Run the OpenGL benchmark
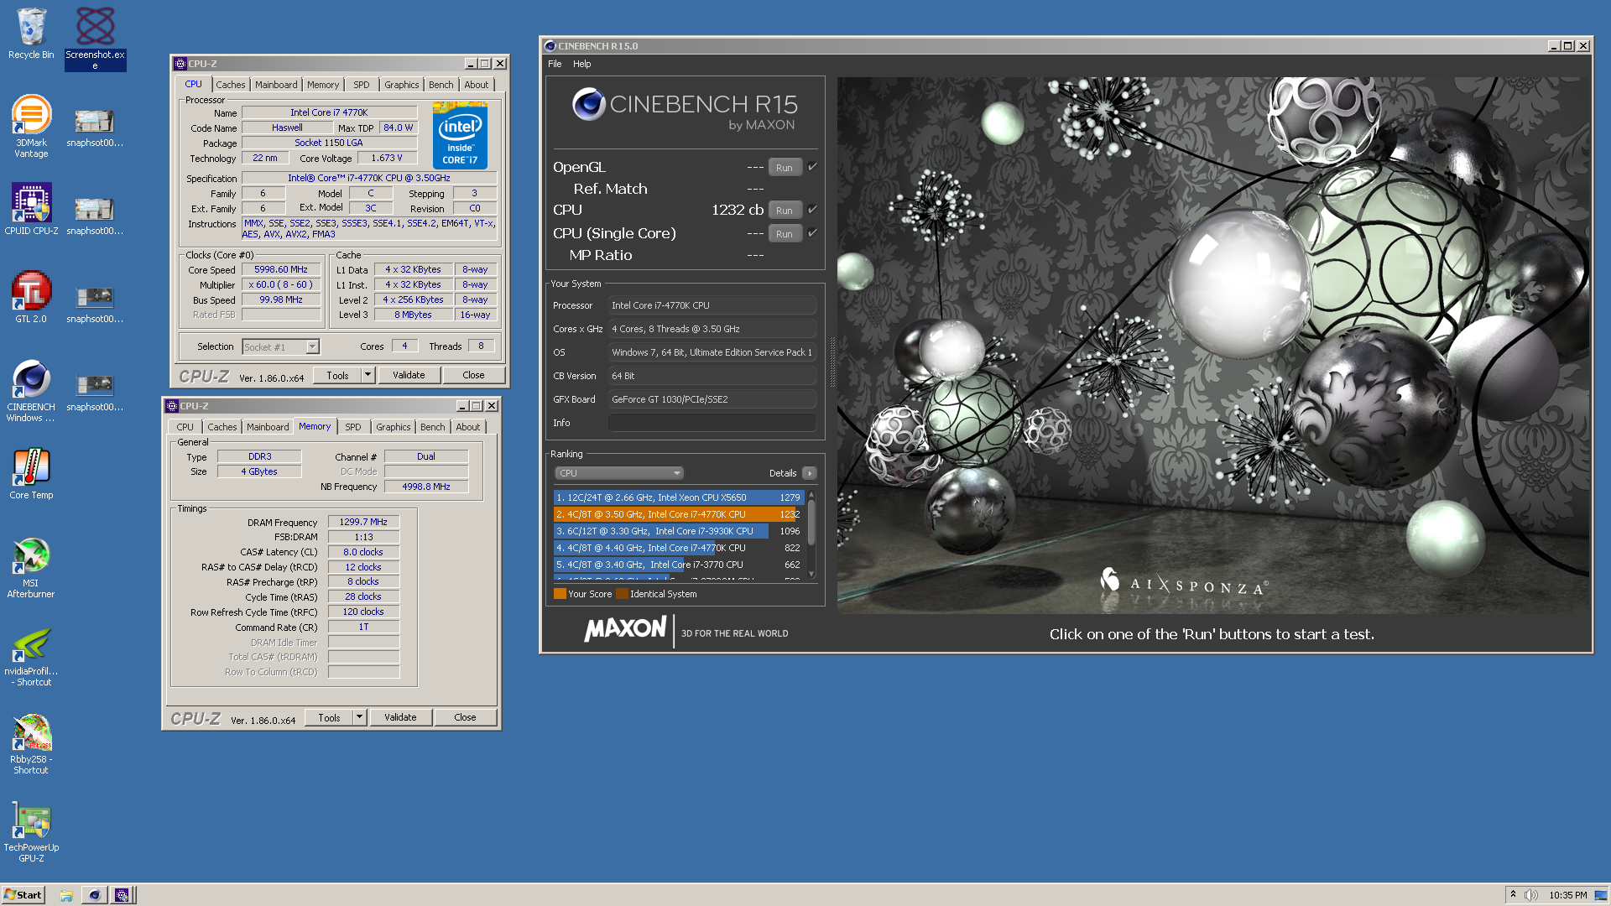The height and width of the screenshot is (906, 1611). [x=785, y=167]
